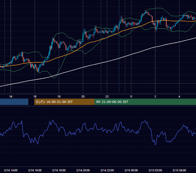Viewport: 196px width, 173px height.
Task: Click the '3/15 02:00' time label
Action: tap(155, 170)
